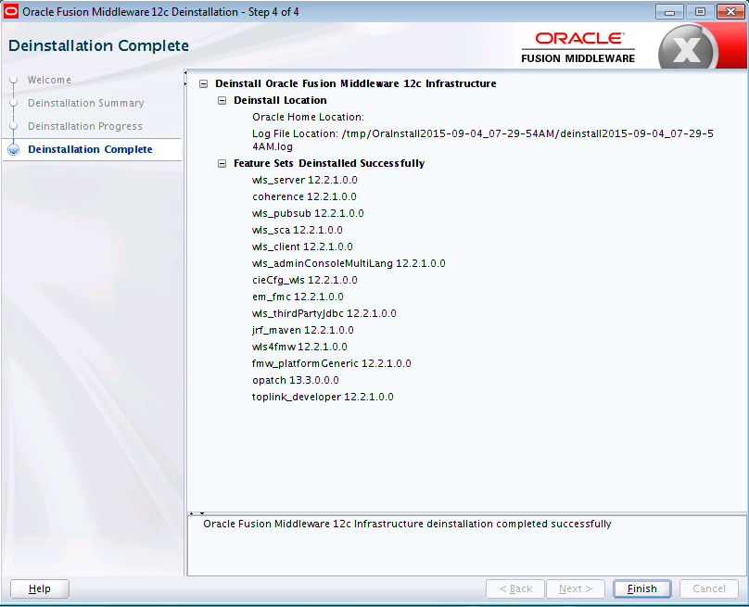Select wls_sca 12.2.1.0.0 row
Image resolution: width=749 pixels, height=607 pixels.
tap(298, 230)
